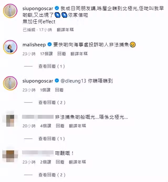View the 4個讚 likes on the 非法捕魚 comment

tap(46, 126)
